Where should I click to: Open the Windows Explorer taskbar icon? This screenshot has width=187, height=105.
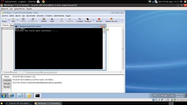click(20, 96)
